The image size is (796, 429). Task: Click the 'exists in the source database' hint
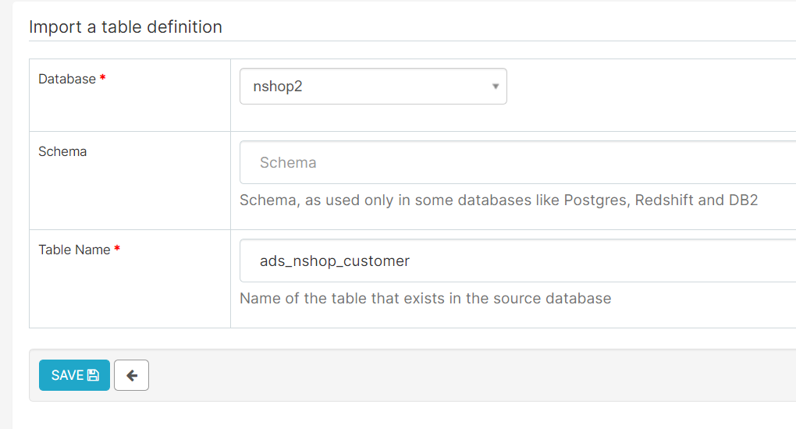point(508,298)
